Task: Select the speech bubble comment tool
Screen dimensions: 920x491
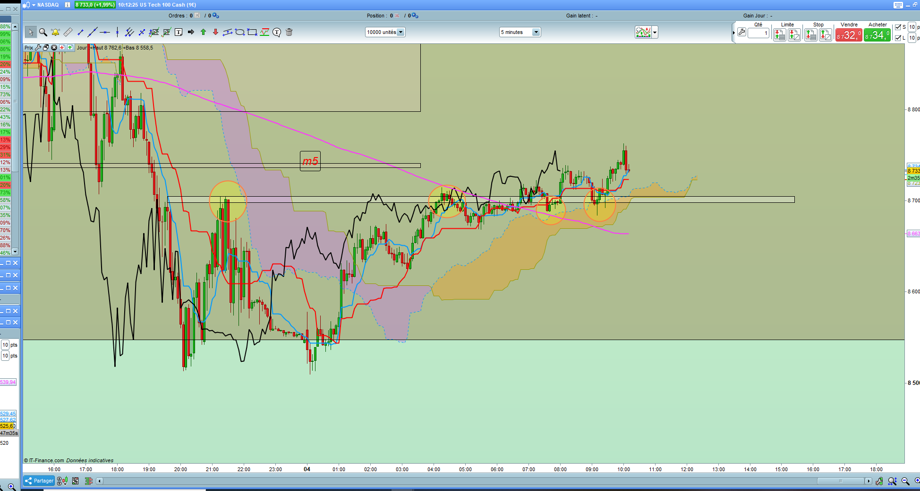Action: pyautogui.click(x=277, y=32)
